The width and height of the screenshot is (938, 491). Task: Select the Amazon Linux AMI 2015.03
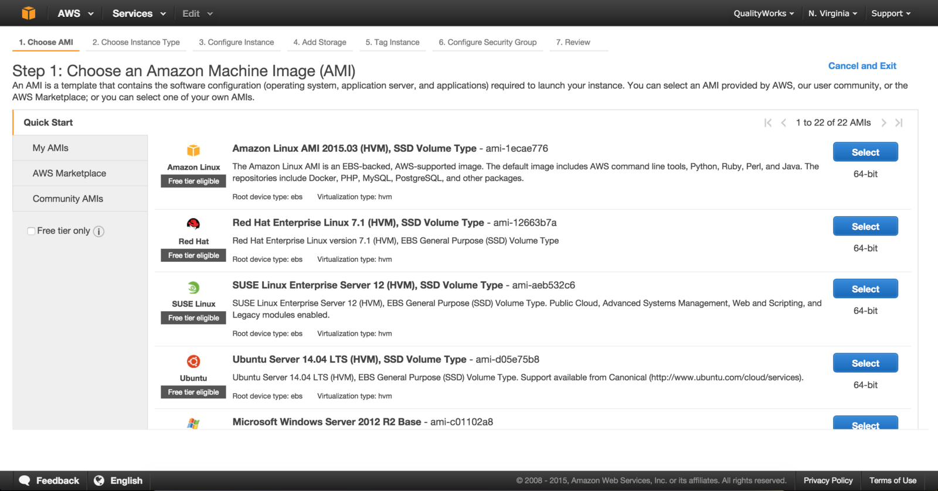(x=865, y=152)
